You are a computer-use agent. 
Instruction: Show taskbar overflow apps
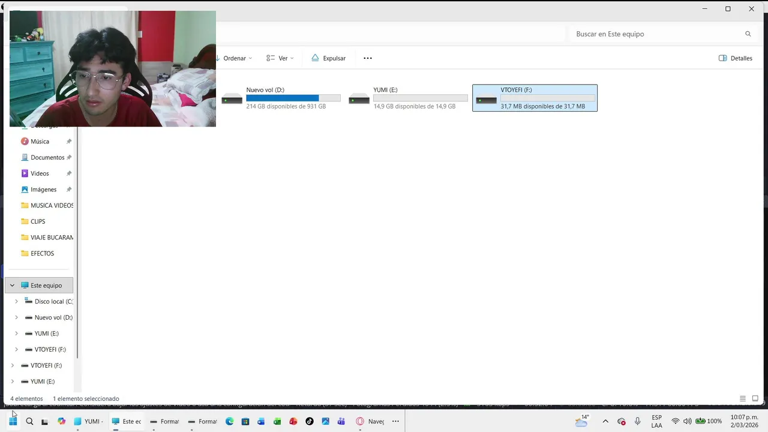pos(395,421)
